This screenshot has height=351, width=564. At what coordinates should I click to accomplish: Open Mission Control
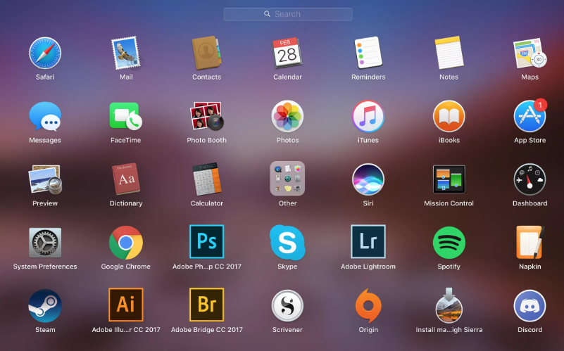tap(449, 179)
